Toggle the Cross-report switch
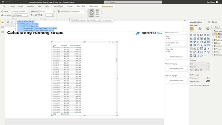 pos(208,78)
